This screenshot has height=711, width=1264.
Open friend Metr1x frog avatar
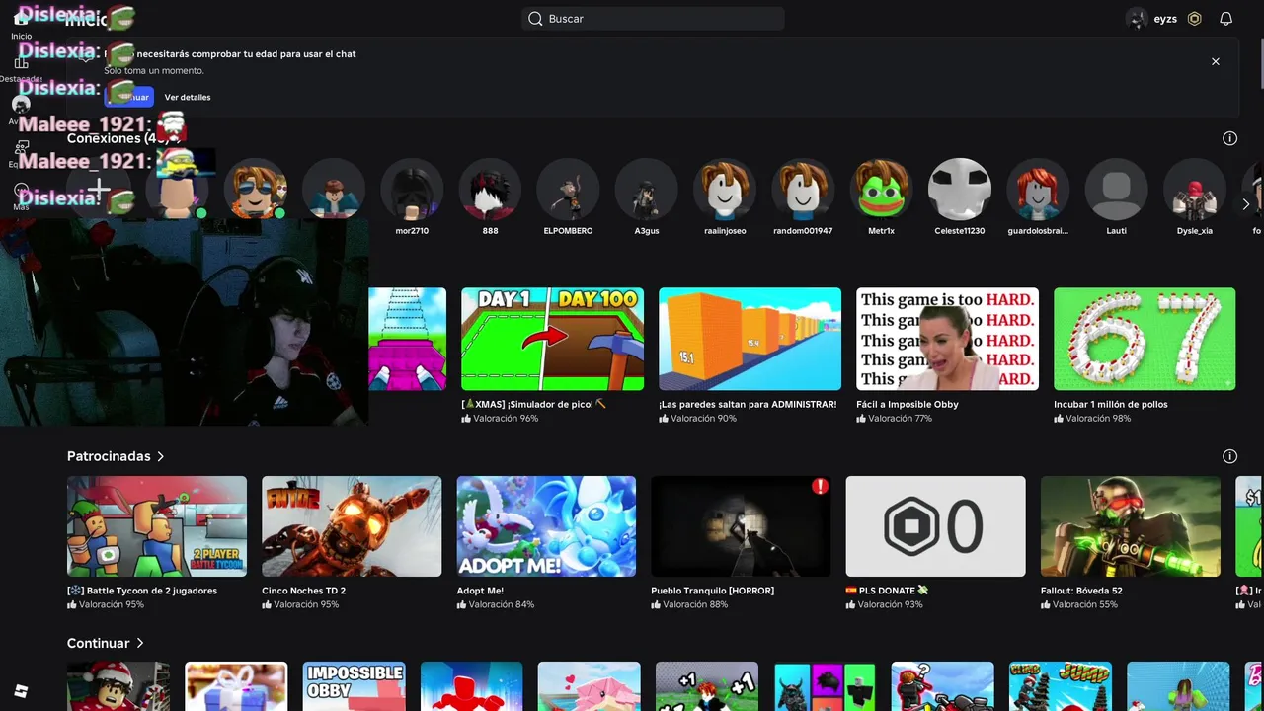pyautogui.click(x=881, y=190)
